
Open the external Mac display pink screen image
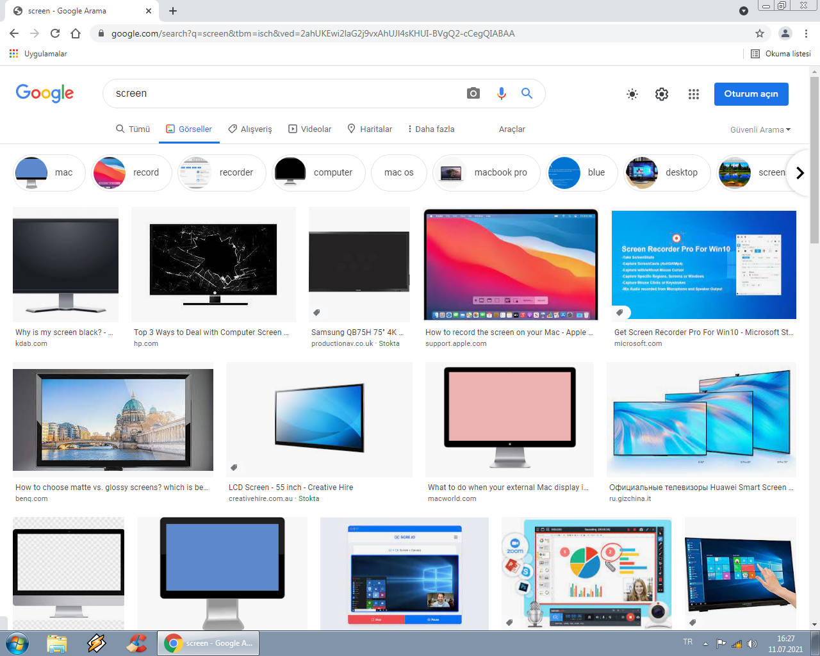pyautogui.click(x=510, y=420)
